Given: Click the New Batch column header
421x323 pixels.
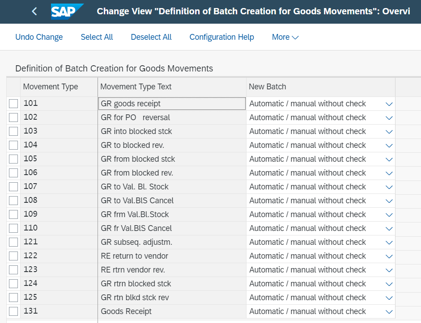Looking at the screenshot, I should (x=321, y=87).
